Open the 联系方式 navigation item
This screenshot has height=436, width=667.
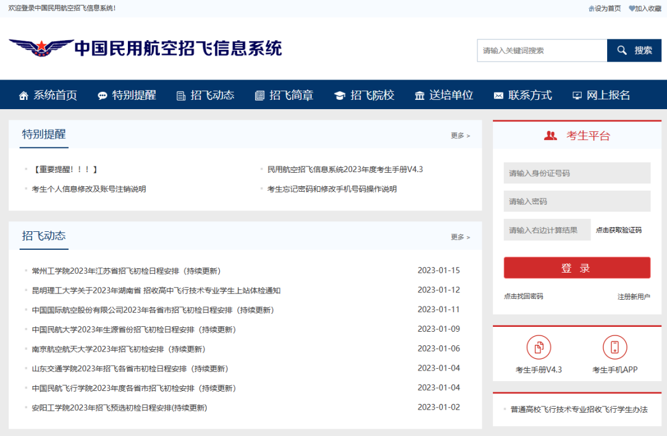[523, 95]
